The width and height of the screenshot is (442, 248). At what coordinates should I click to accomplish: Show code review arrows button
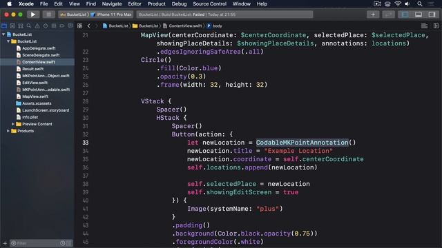pos(388,14)
